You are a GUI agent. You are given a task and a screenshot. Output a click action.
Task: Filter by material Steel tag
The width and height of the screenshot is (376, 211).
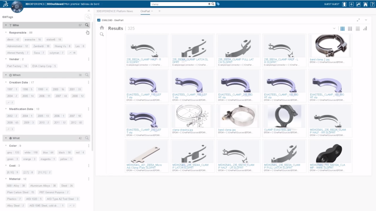(67, 186)
